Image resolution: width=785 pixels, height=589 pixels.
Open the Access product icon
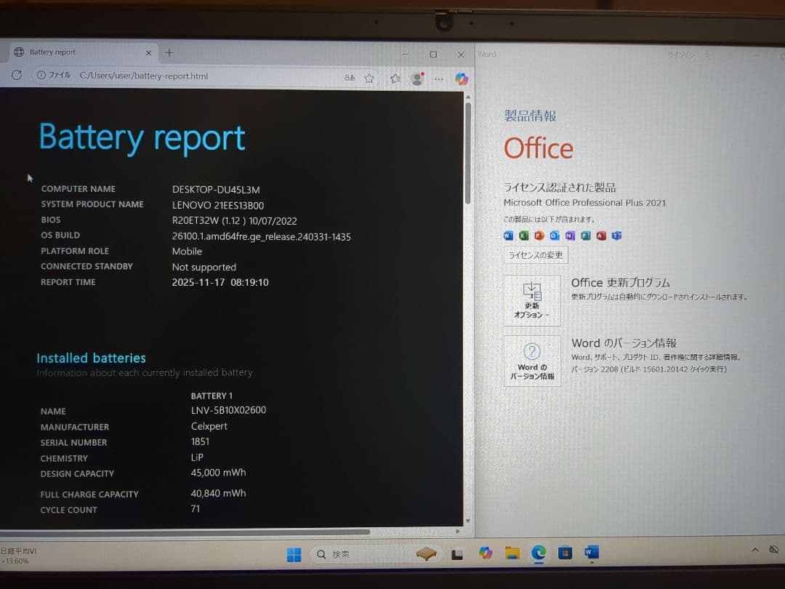click(602, 236)
